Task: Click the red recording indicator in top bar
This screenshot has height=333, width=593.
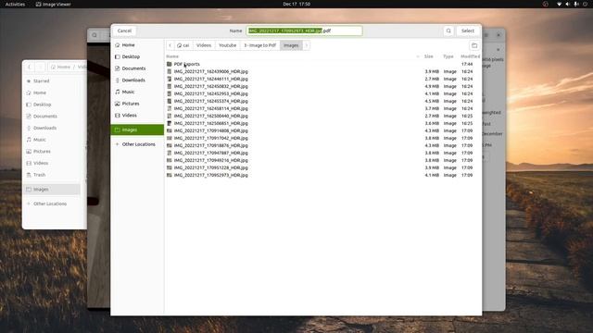Action: 546,4
